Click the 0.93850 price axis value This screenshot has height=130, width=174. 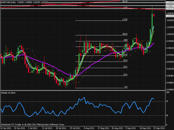coord(170,90)
